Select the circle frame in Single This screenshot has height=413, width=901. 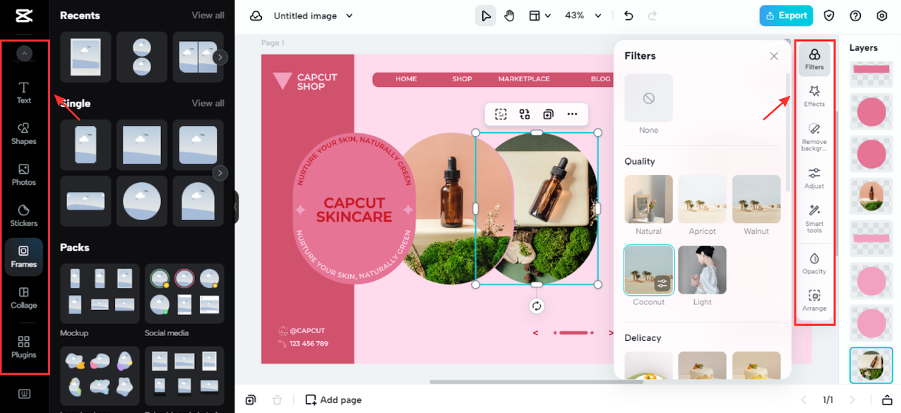(142, 201)
